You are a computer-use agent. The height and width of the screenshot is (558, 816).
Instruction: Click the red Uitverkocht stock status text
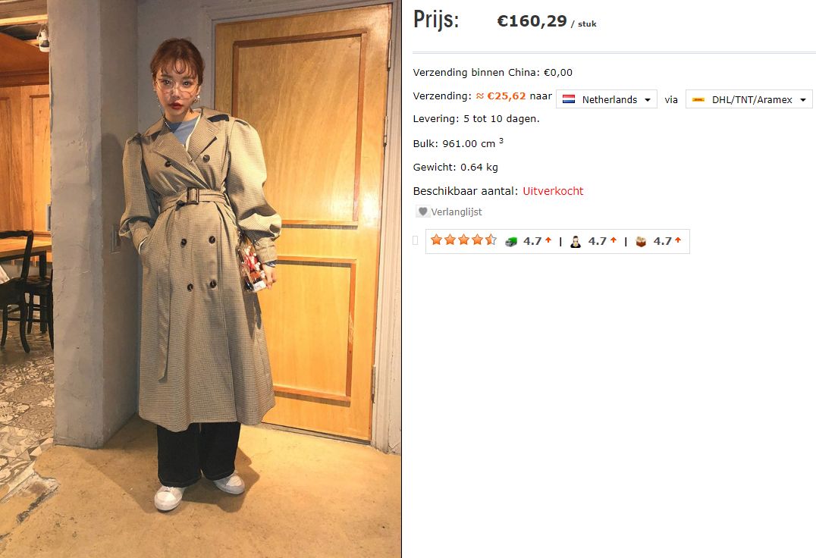click(553, 191)
